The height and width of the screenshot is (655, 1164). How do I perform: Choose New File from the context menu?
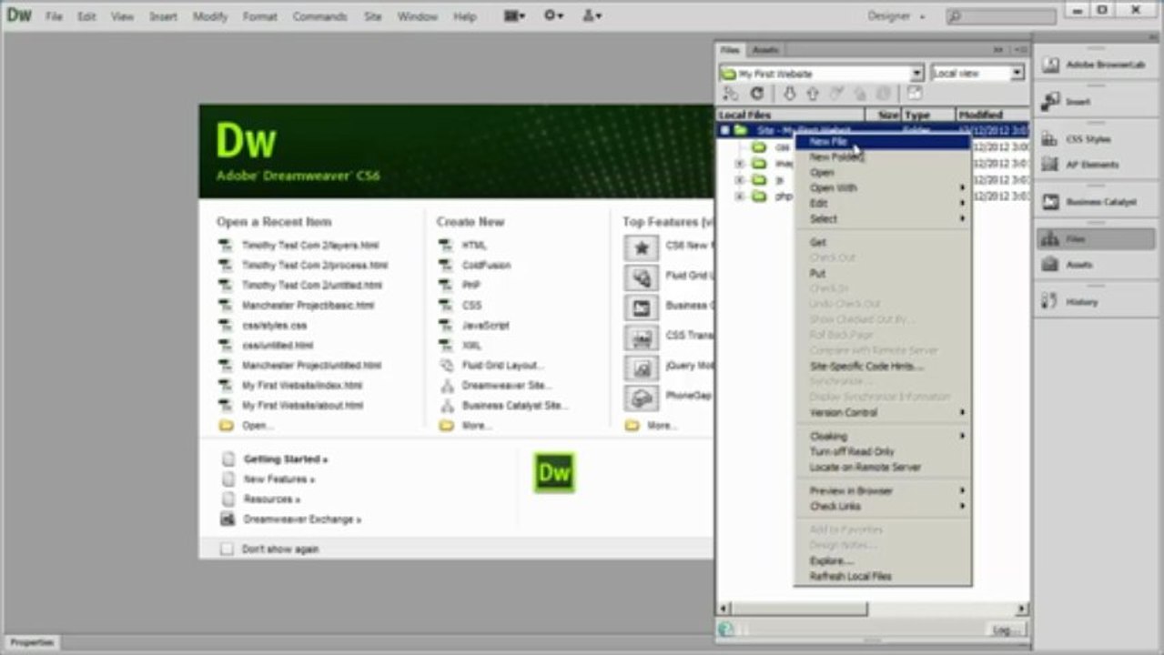(881, 142)
